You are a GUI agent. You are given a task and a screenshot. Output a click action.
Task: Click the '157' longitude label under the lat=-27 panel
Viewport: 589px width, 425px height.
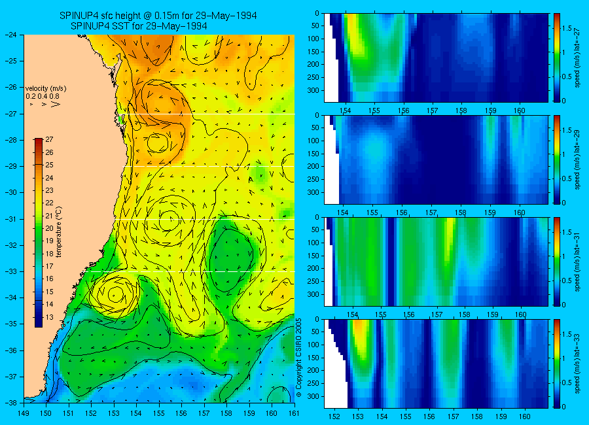433,110
